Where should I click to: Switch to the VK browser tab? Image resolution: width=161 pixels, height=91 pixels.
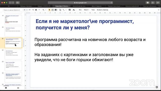pyautogui.click(x=9, y=6)
